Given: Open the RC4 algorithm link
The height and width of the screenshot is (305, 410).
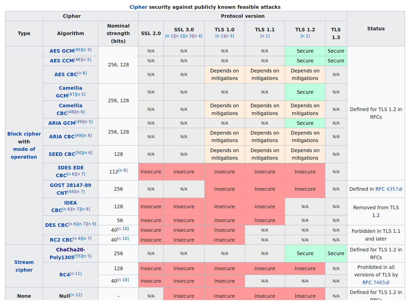Looking at the screenshot, I should [64, 275].
